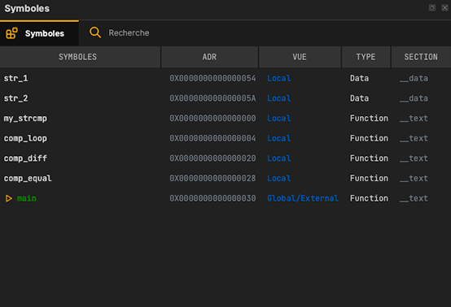Sort by the SECTION column header
The height and width of the screenshot is (307, 451).
pos(421,57)
